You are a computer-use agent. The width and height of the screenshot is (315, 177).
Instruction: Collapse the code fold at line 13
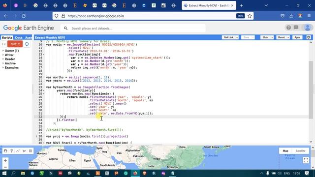[44, 55]
